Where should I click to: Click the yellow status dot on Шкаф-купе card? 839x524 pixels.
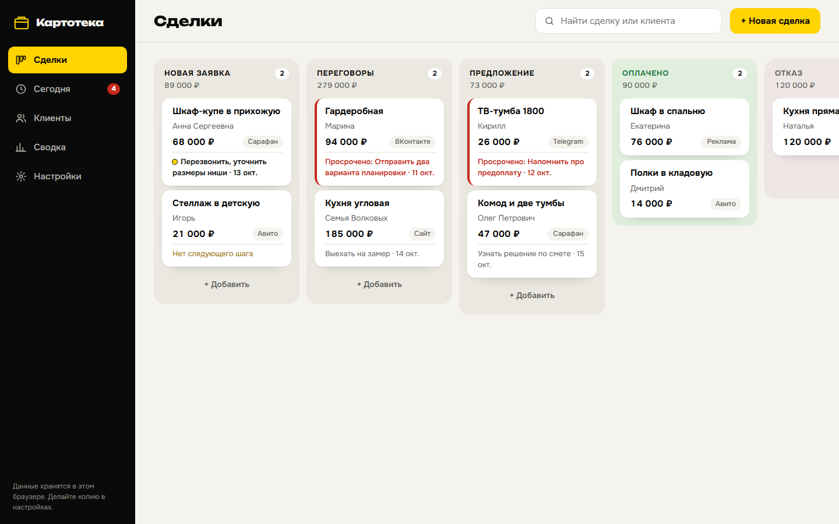coord(175,162)
